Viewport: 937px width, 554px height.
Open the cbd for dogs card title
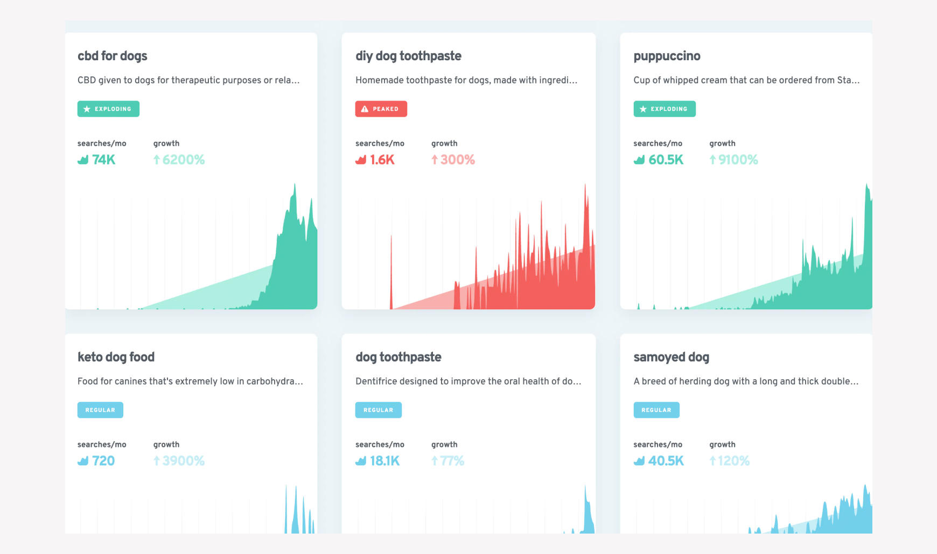pos(112,56)
